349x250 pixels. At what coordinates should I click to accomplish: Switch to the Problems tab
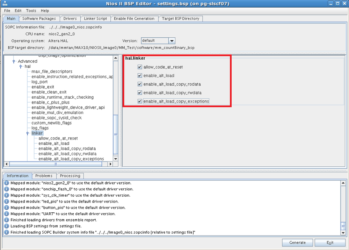[x=44, y=176]
